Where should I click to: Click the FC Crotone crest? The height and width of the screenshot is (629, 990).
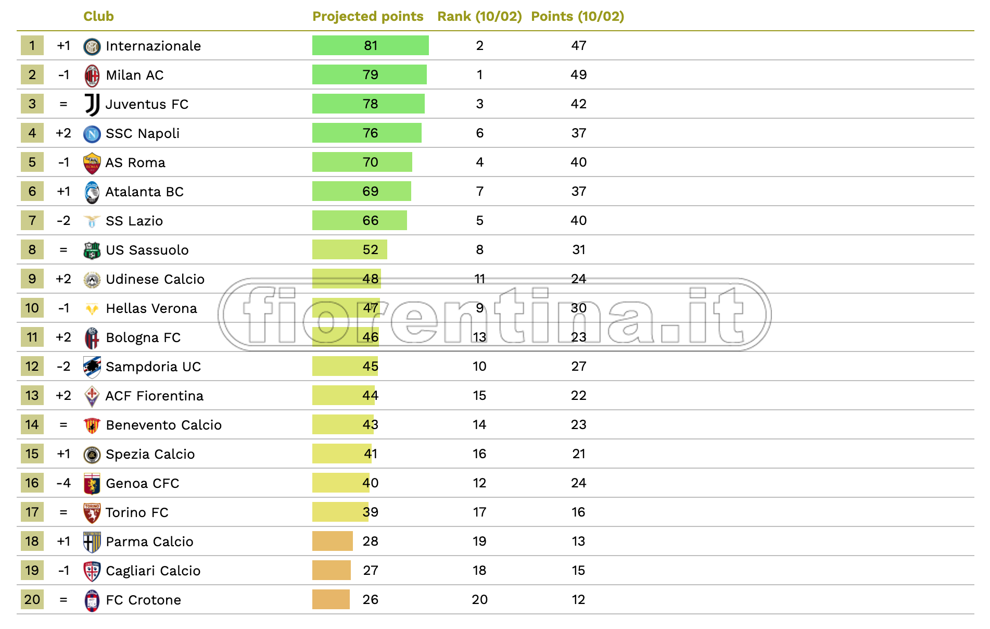click(92, 600)
